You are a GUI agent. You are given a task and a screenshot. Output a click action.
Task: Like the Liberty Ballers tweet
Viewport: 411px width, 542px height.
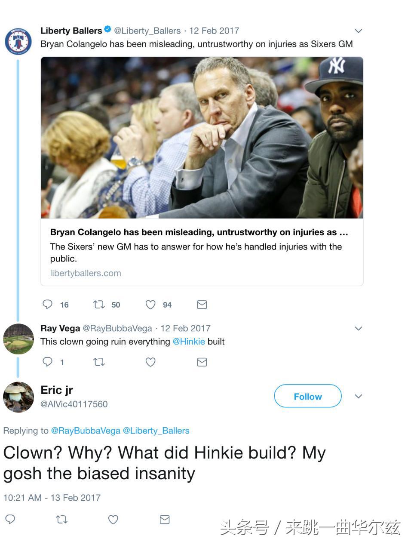coord(150,305)
